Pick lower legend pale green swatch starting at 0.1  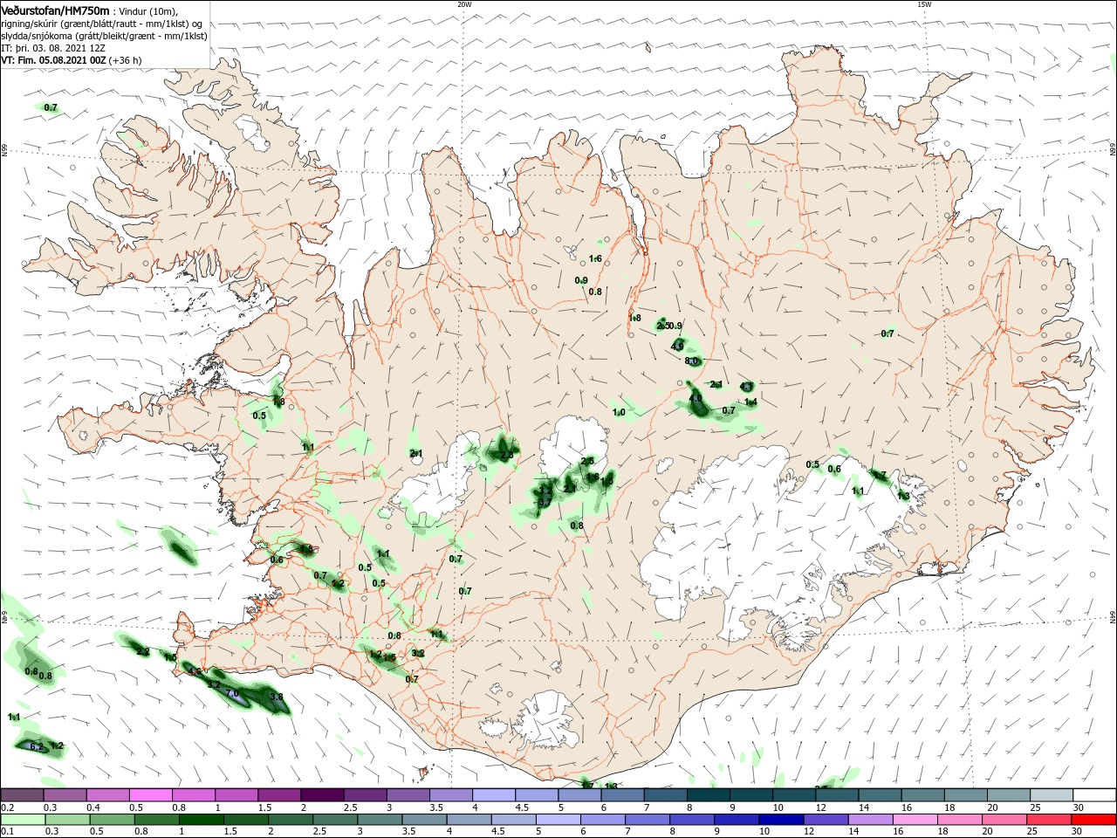click(22, 820)
